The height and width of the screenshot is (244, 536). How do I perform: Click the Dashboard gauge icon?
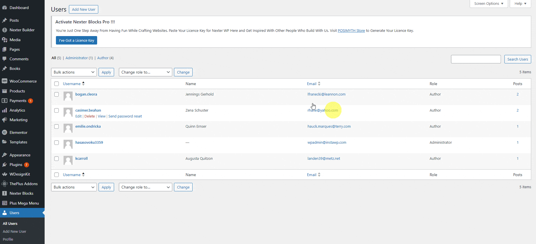coord(5,8)
